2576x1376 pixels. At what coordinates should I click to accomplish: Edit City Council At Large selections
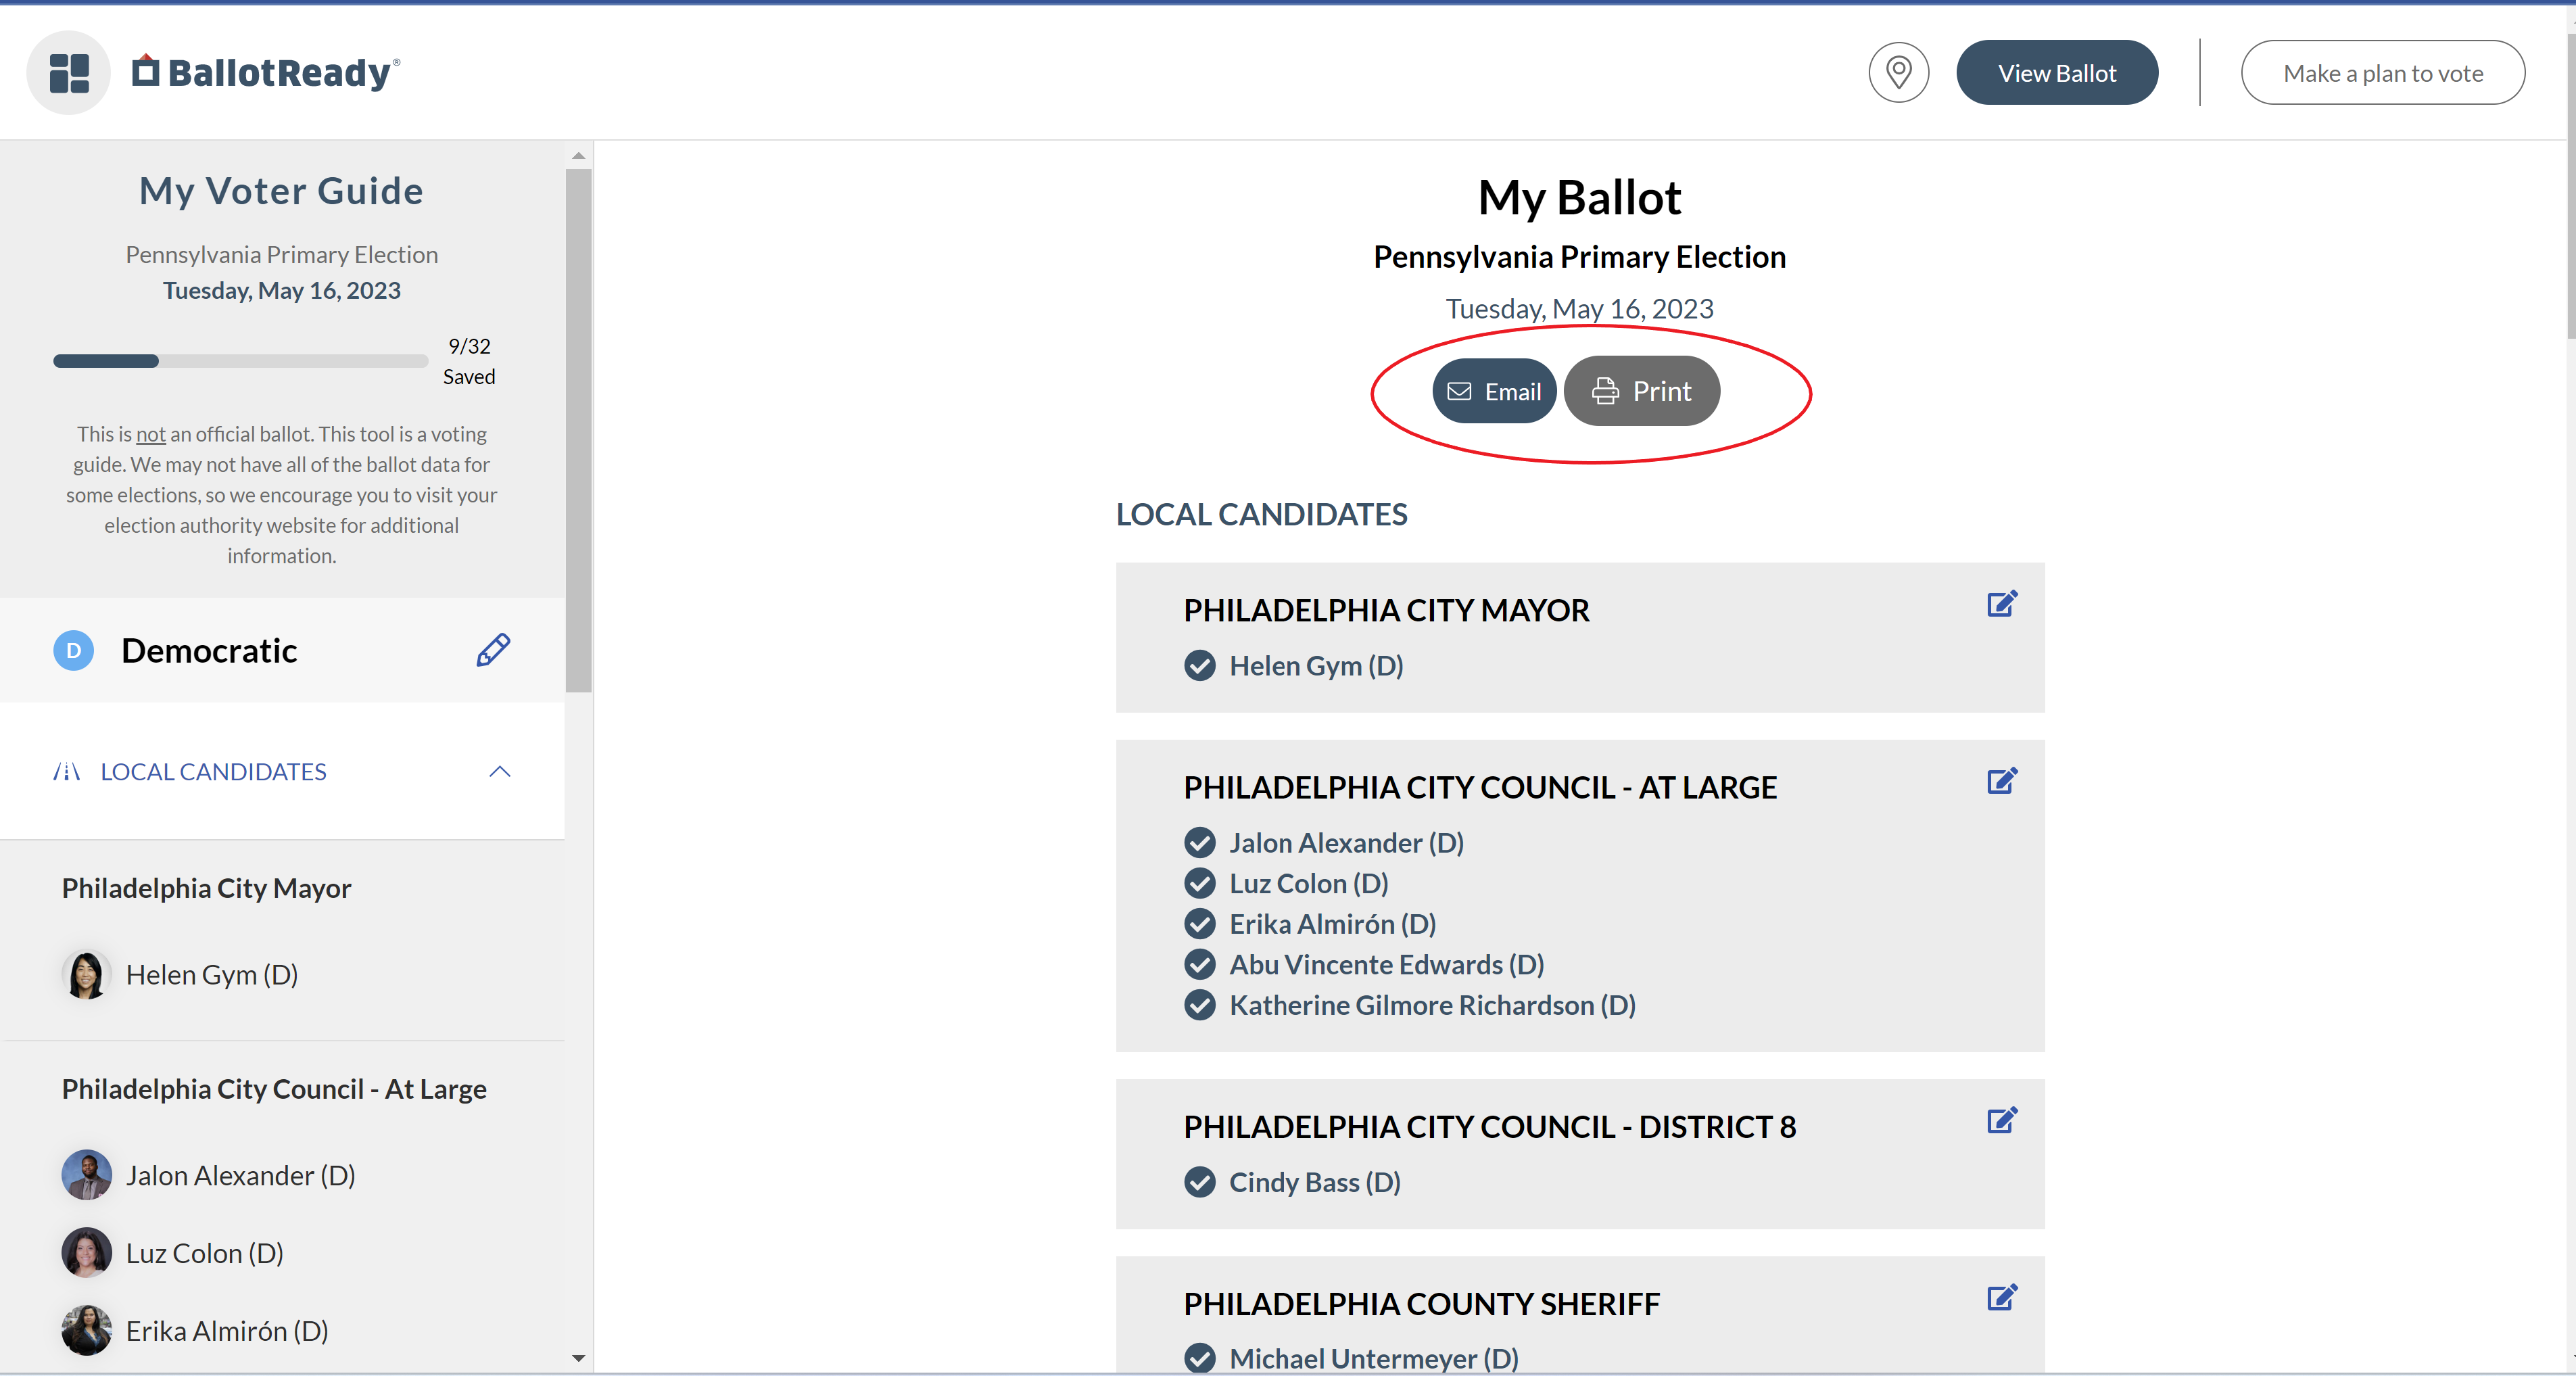[x=2001, y=781]
